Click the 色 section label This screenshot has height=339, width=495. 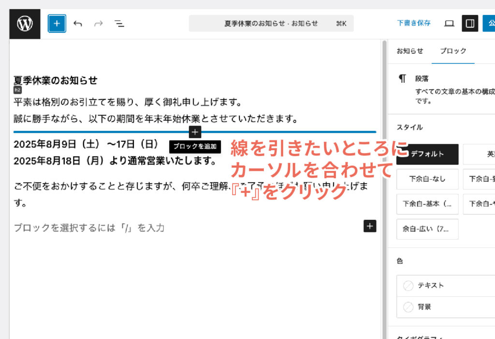click(x=400, y=261)
